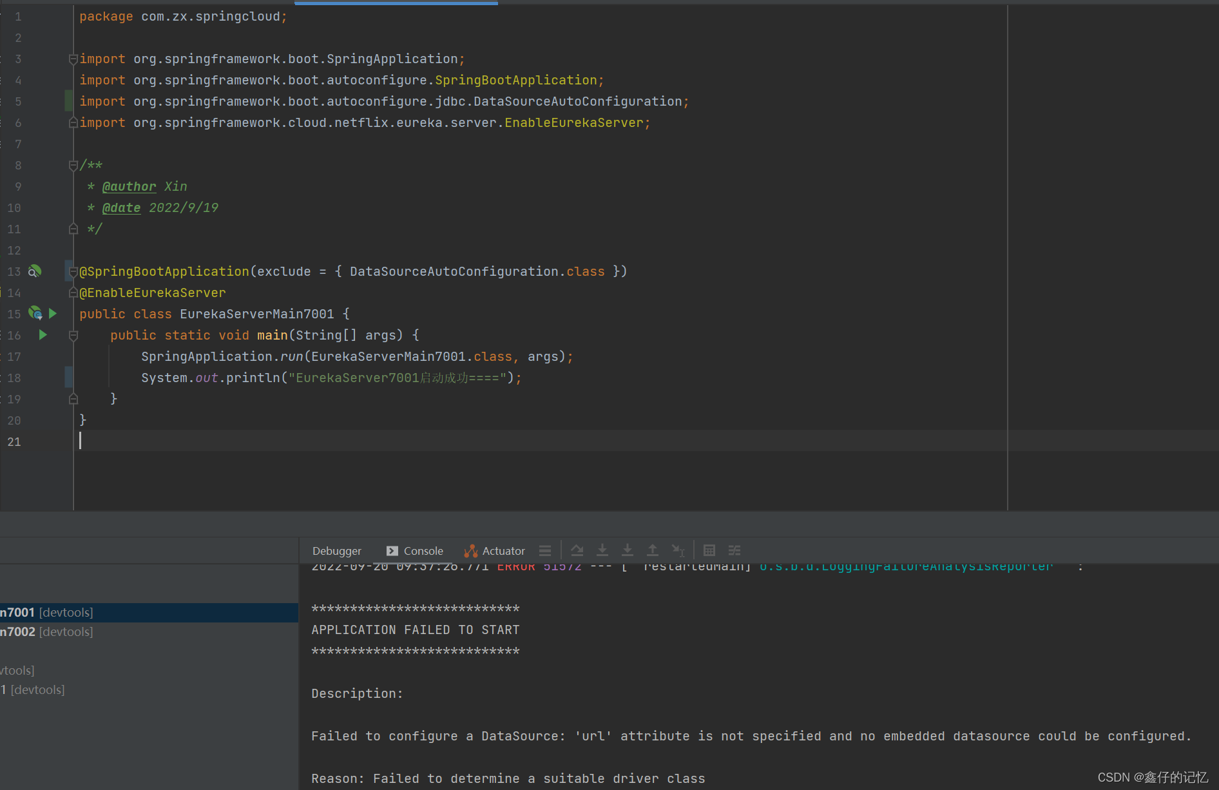Click the @SpringBootApplication annotation

point(164,271)
